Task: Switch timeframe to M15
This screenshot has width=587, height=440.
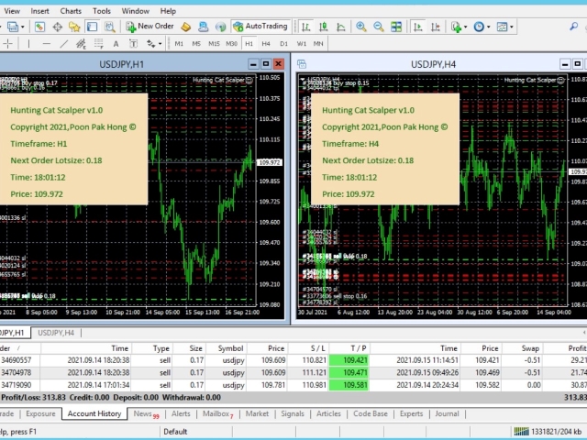Action: 214,44
